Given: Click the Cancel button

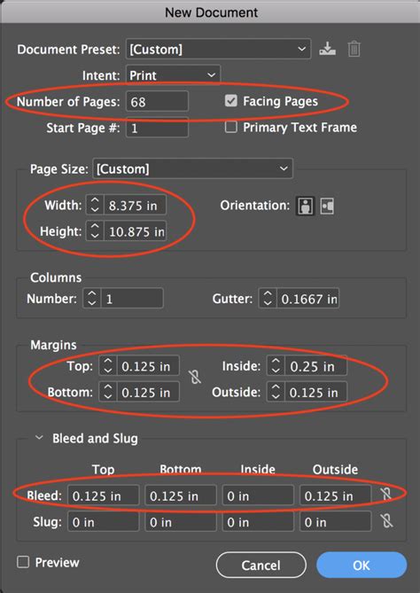Looking at the screenshot, I should [x=261, y=565].
